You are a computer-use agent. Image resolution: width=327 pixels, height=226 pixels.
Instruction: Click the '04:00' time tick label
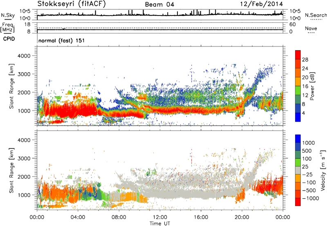(78, 217)
